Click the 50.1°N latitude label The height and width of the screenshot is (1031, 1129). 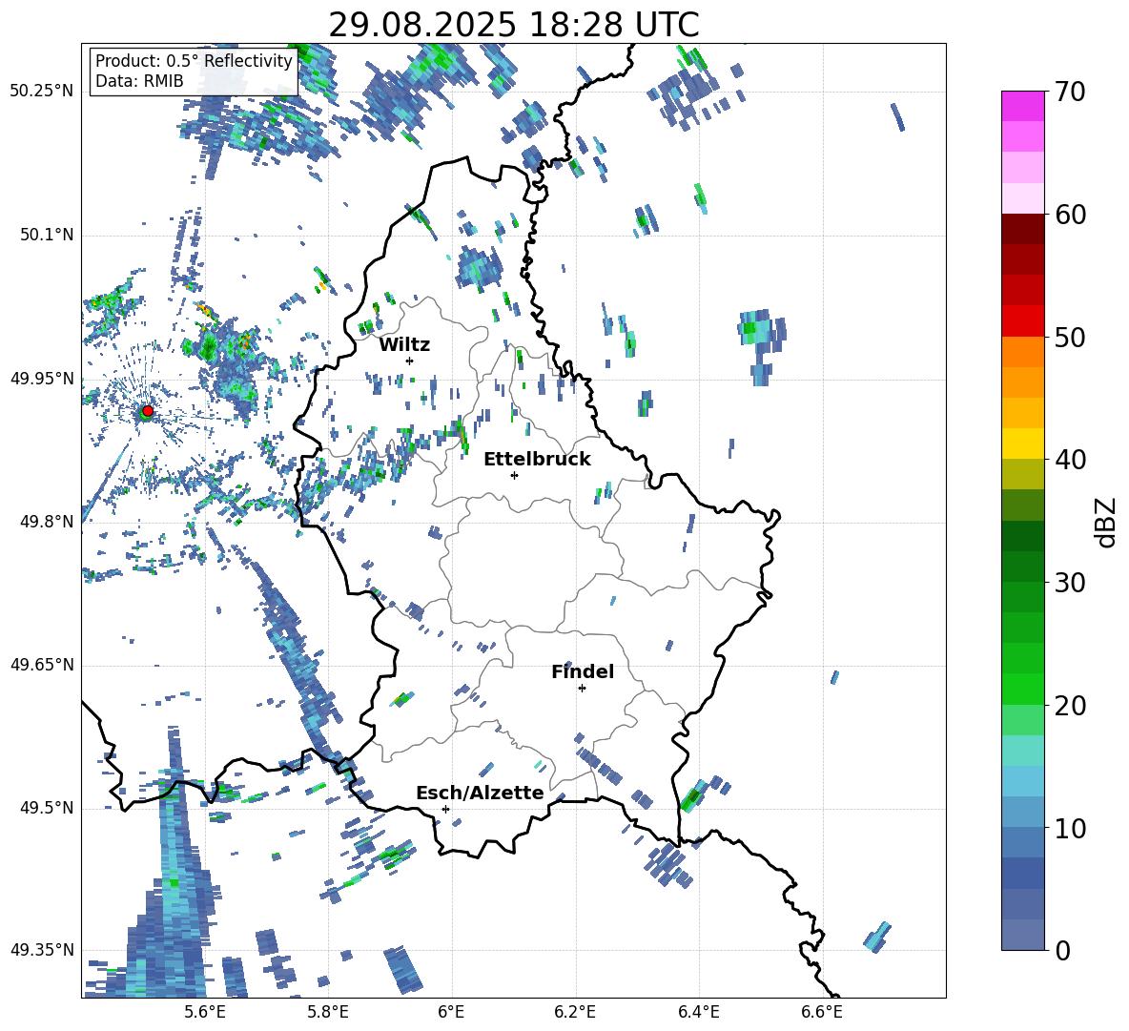point(47,236)
